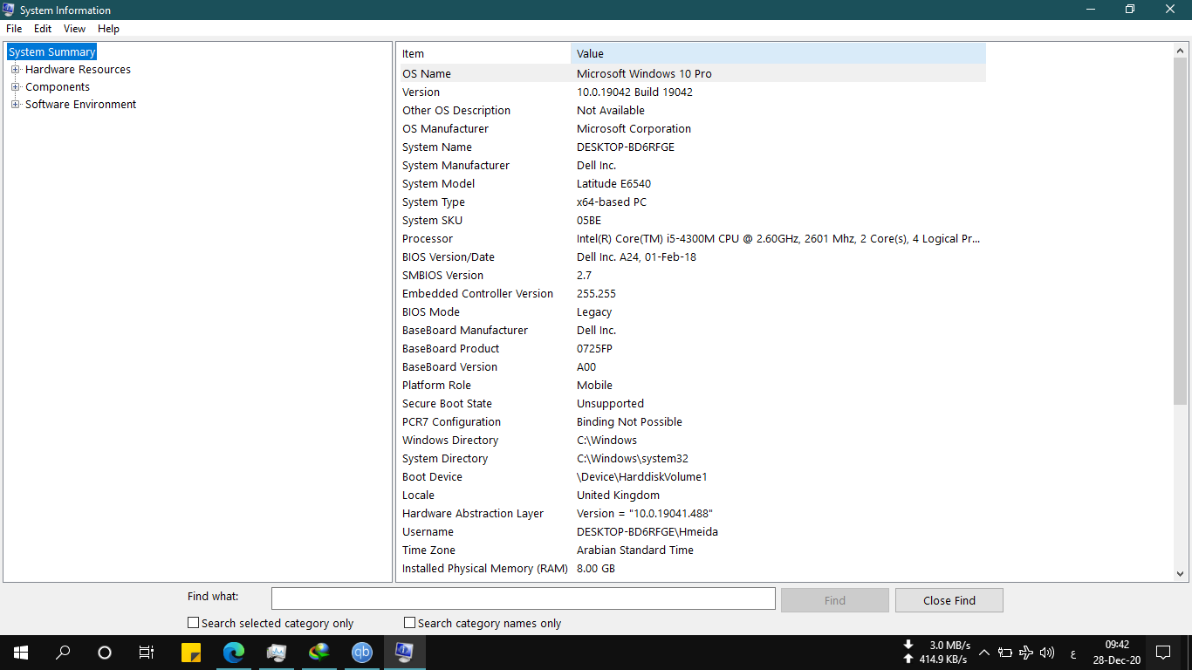Expand Software Environment node
The height and width of the screenshot is (670, 1192).
point(15,105)
